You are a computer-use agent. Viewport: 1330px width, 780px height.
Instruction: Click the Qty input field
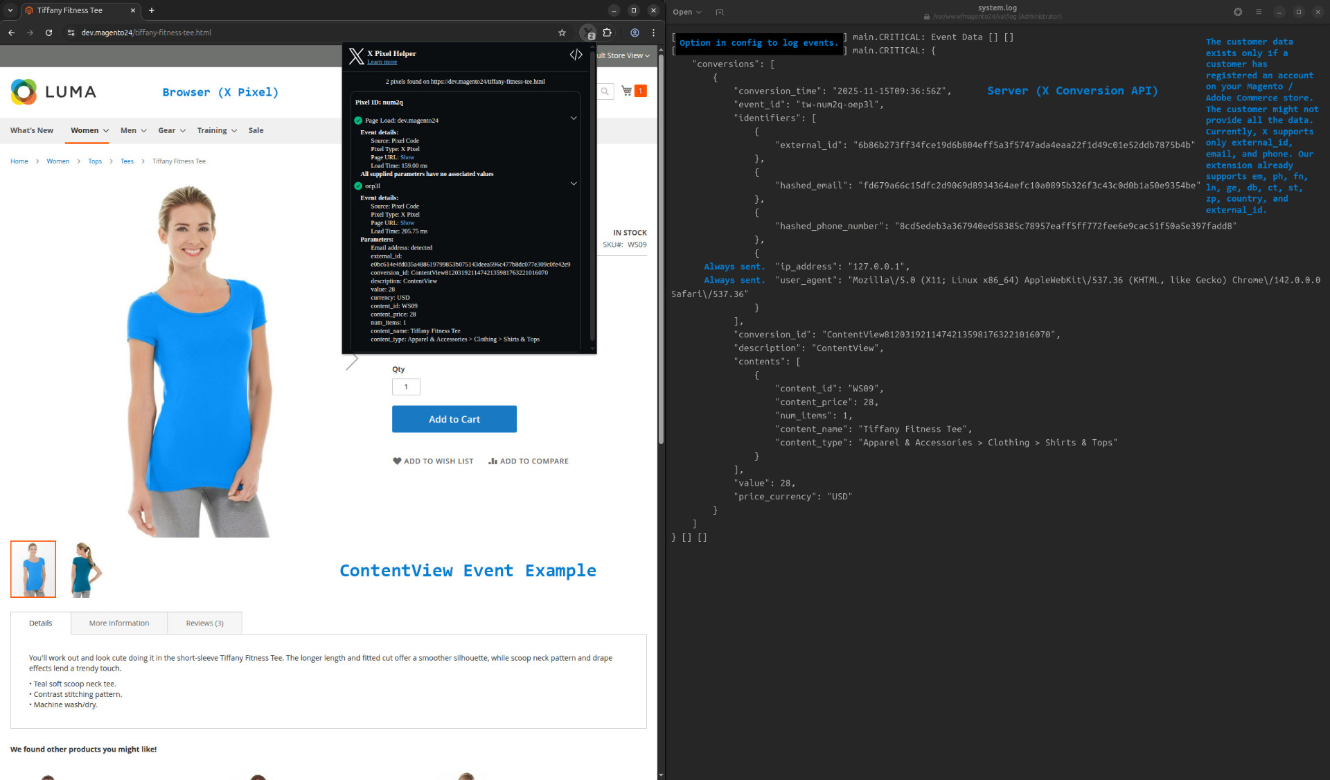406,387
